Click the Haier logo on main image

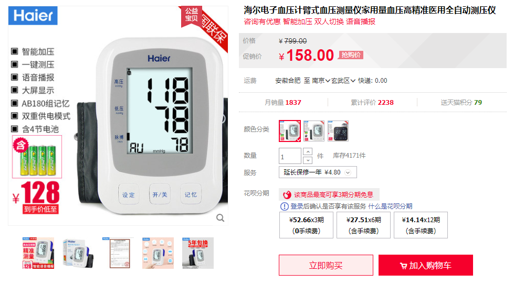[x=33, y=15]
